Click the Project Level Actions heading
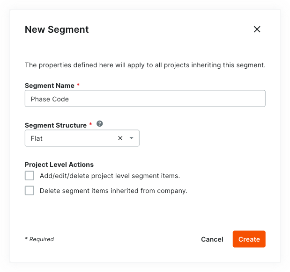290x272 pixels. 59,165
